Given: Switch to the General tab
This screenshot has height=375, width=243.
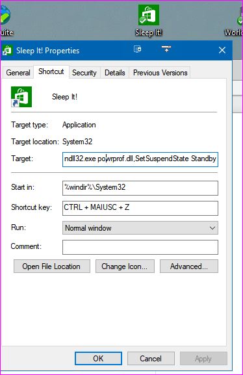Looking at the screenshot, I should pyautogui.click(x=18, y=72).
